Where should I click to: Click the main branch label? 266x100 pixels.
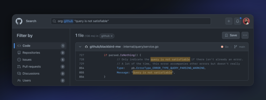coord(242,47)
